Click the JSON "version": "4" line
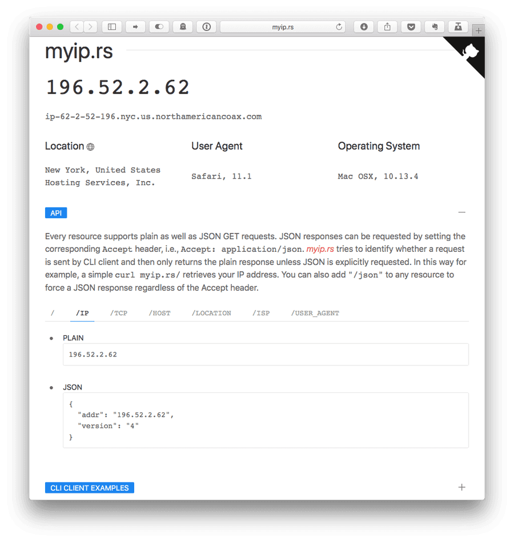The height and width of the screenshot is (542, 514). (x=108, y=426)
